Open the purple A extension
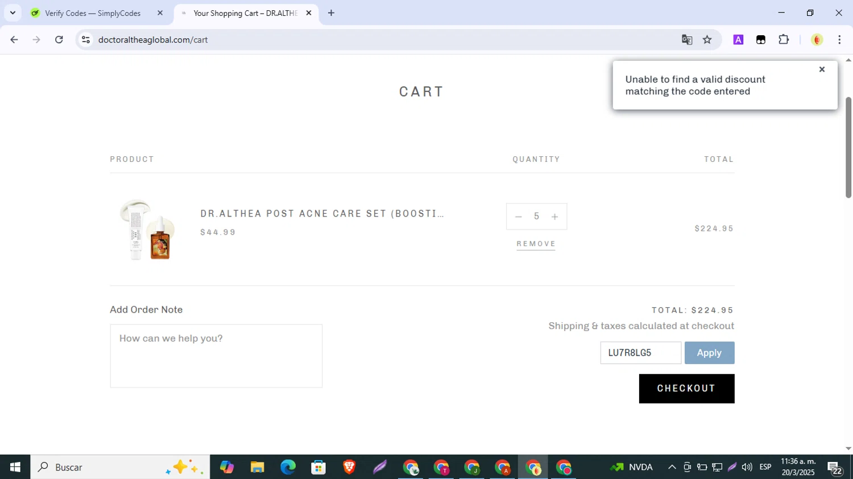 point(738,40)
